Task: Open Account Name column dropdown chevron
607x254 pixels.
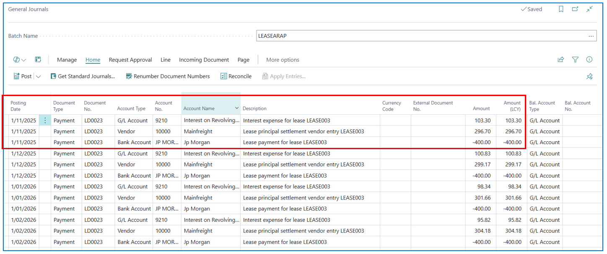Action: pyautogui.click(x=237, y=109)
